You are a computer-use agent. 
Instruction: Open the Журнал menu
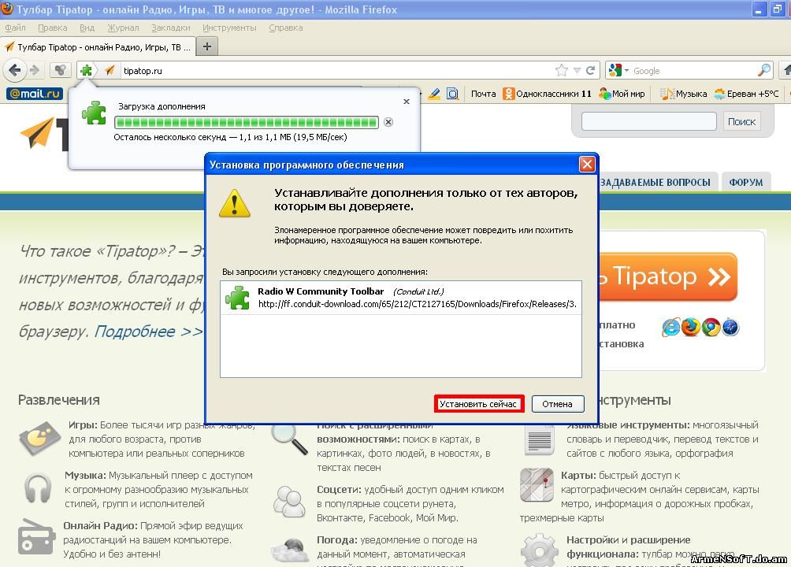[x=123, y=28]
